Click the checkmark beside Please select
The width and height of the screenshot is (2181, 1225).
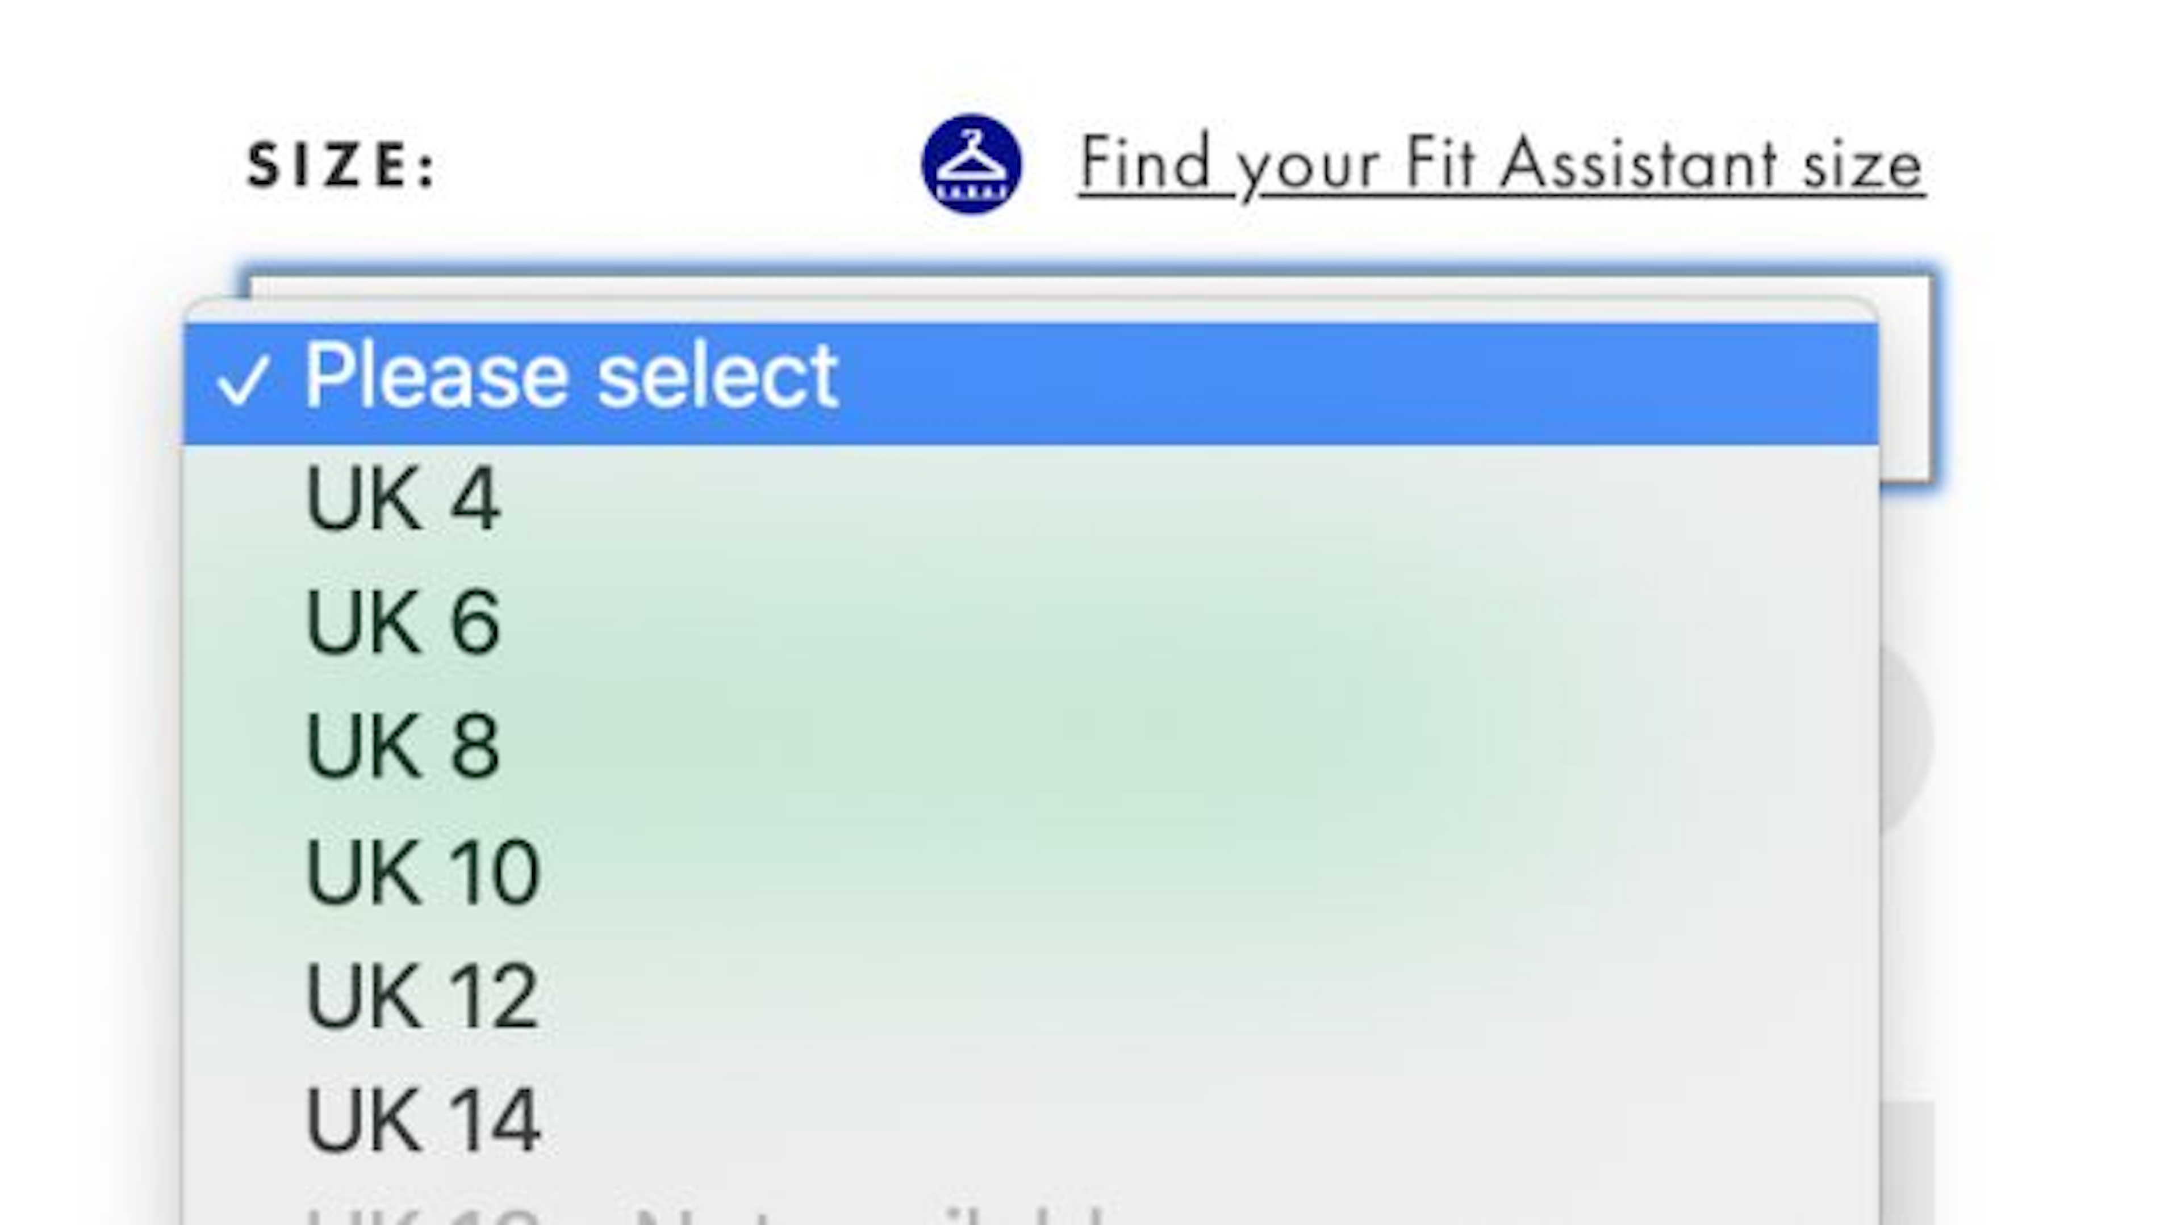click(243, 380)
